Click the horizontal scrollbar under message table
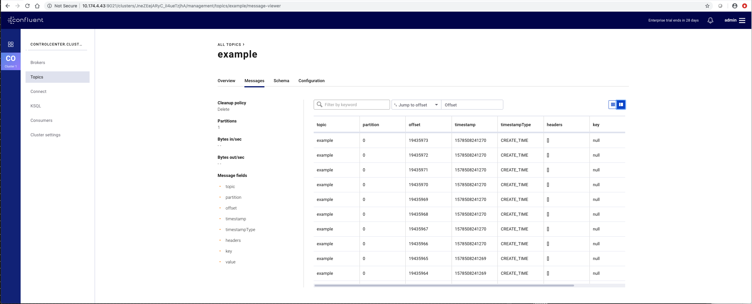Screen dimensions: 752x304 [x=444, y=286]
